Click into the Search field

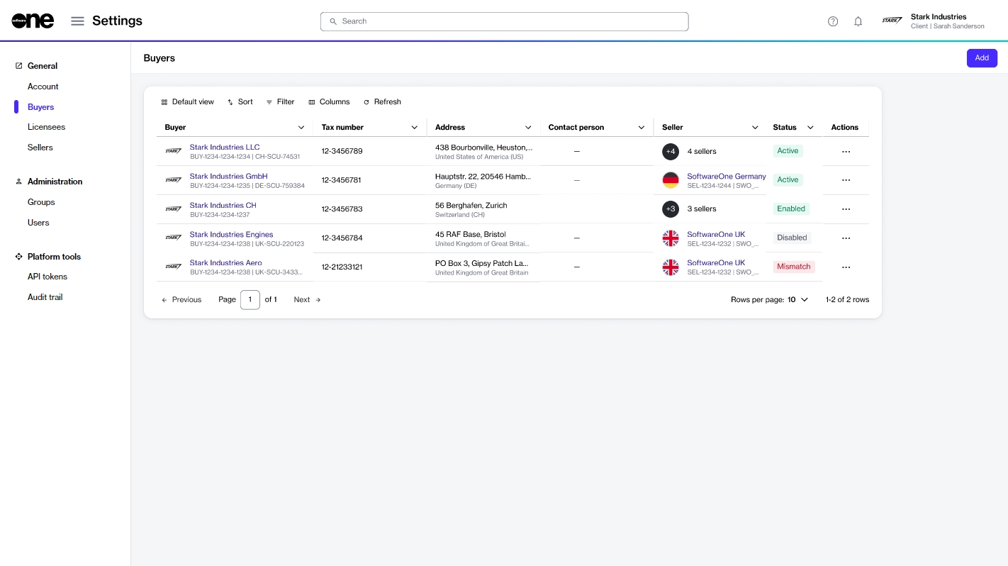click(504, 21)
